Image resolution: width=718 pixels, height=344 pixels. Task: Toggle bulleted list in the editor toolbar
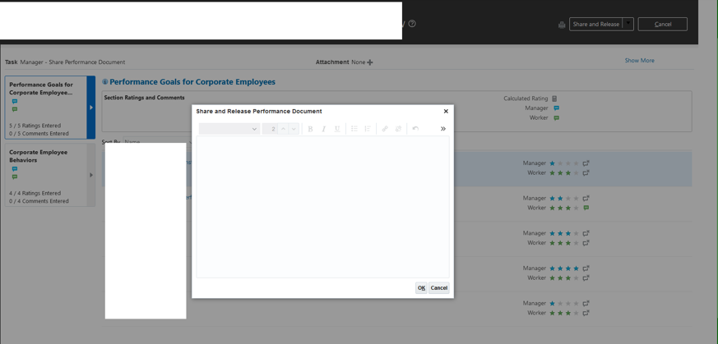coord(354,129)
